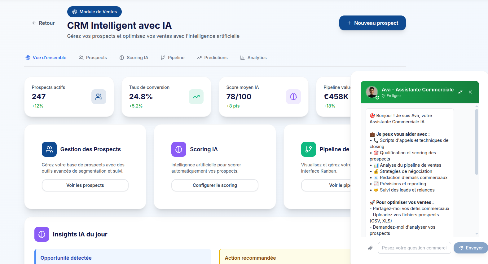The image size is (488, 264).
Task: Click the Insights IA du jour icon
Action: click(42, 234)
